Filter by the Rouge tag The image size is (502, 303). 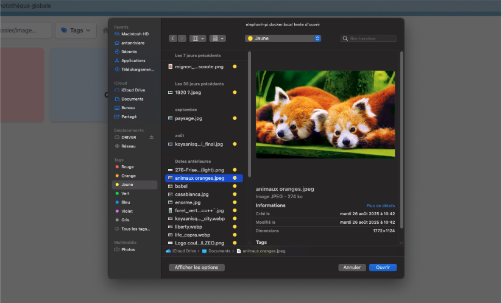(x=127, y=166)
